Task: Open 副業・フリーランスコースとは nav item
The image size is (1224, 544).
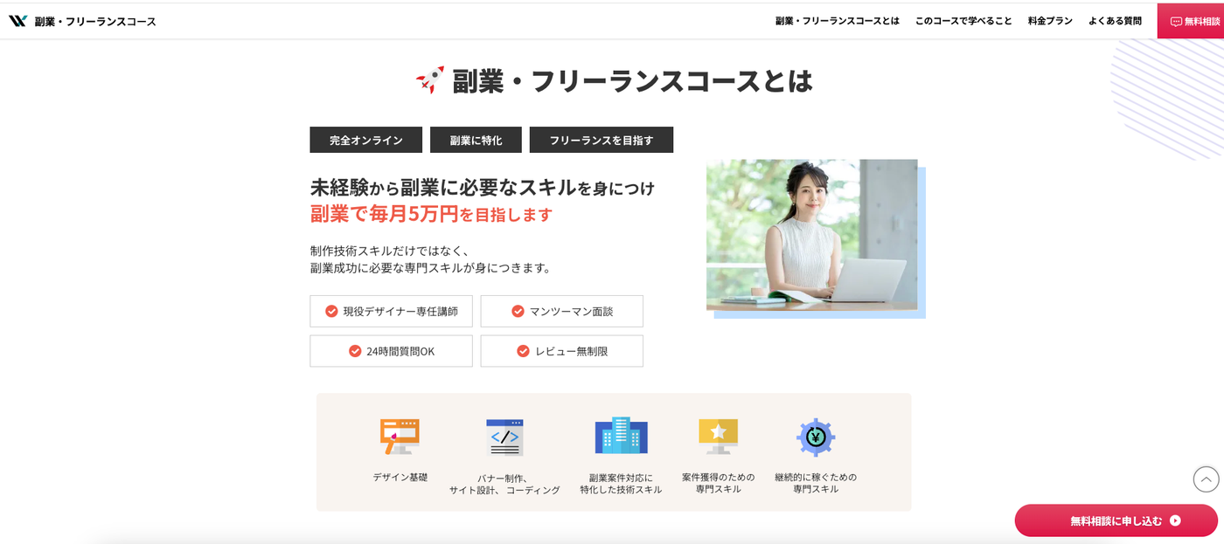Action: click(837, 21)
